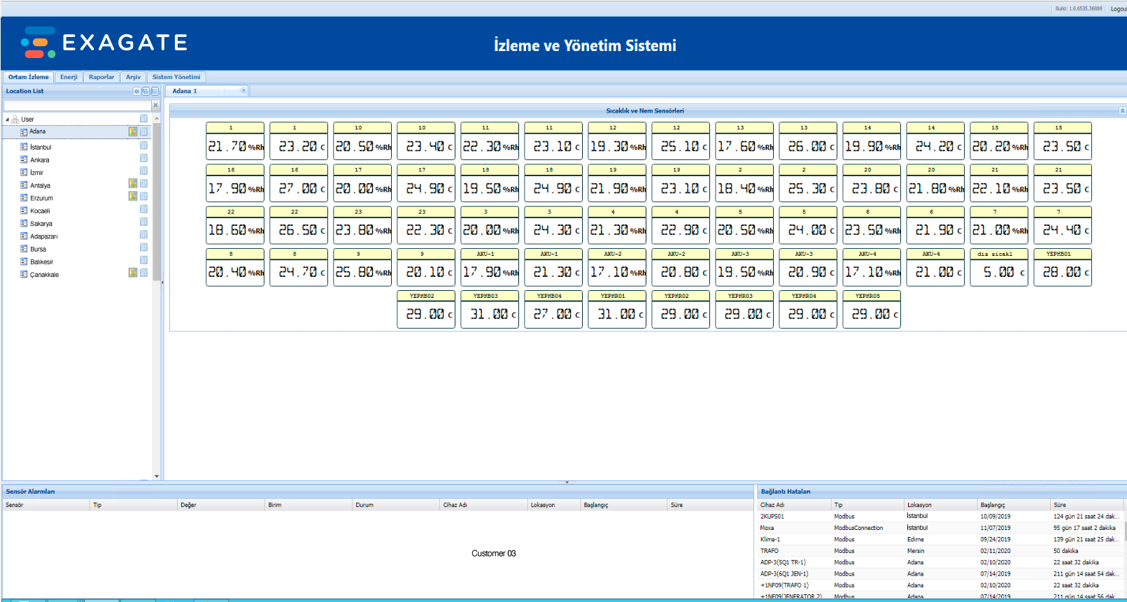Go to the Sistem Yönetimi tab
Image resolution: width=1127 pixels, height=602 pixels.
[176, 77]
